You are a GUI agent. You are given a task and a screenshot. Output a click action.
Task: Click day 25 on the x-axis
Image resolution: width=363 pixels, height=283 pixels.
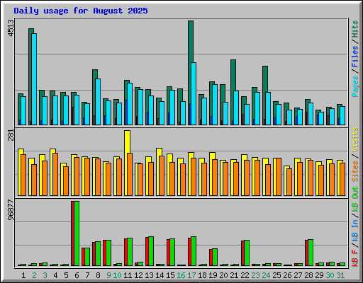[277, 275]
